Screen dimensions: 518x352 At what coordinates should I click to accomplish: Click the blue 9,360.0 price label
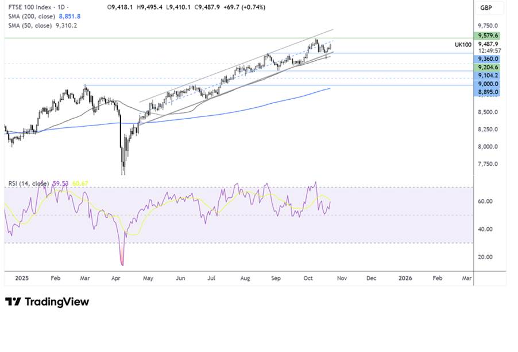click(486, 59)
